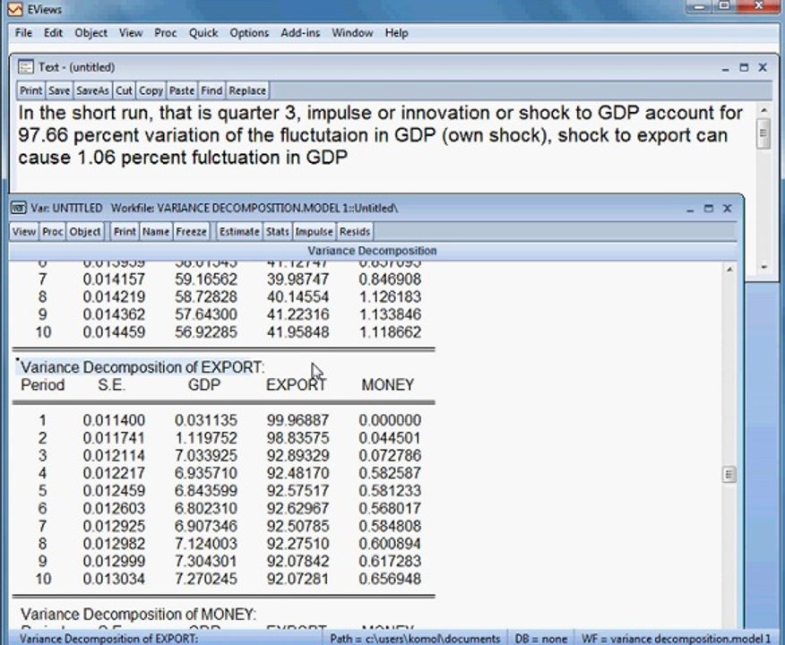The image size is (785, 645).
Task: Click the 'Variance Decomposition of MONEY:' heading
Action: [x=138, y=614]
